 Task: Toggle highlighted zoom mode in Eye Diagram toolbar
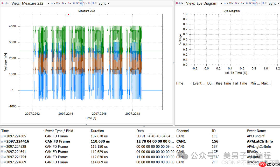253,3
